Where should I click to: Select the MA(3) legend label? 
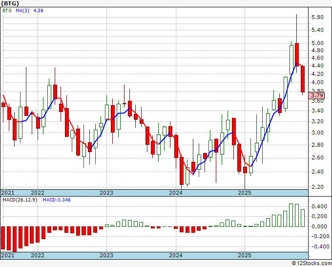pyautogui.click(x=22, y=10)
